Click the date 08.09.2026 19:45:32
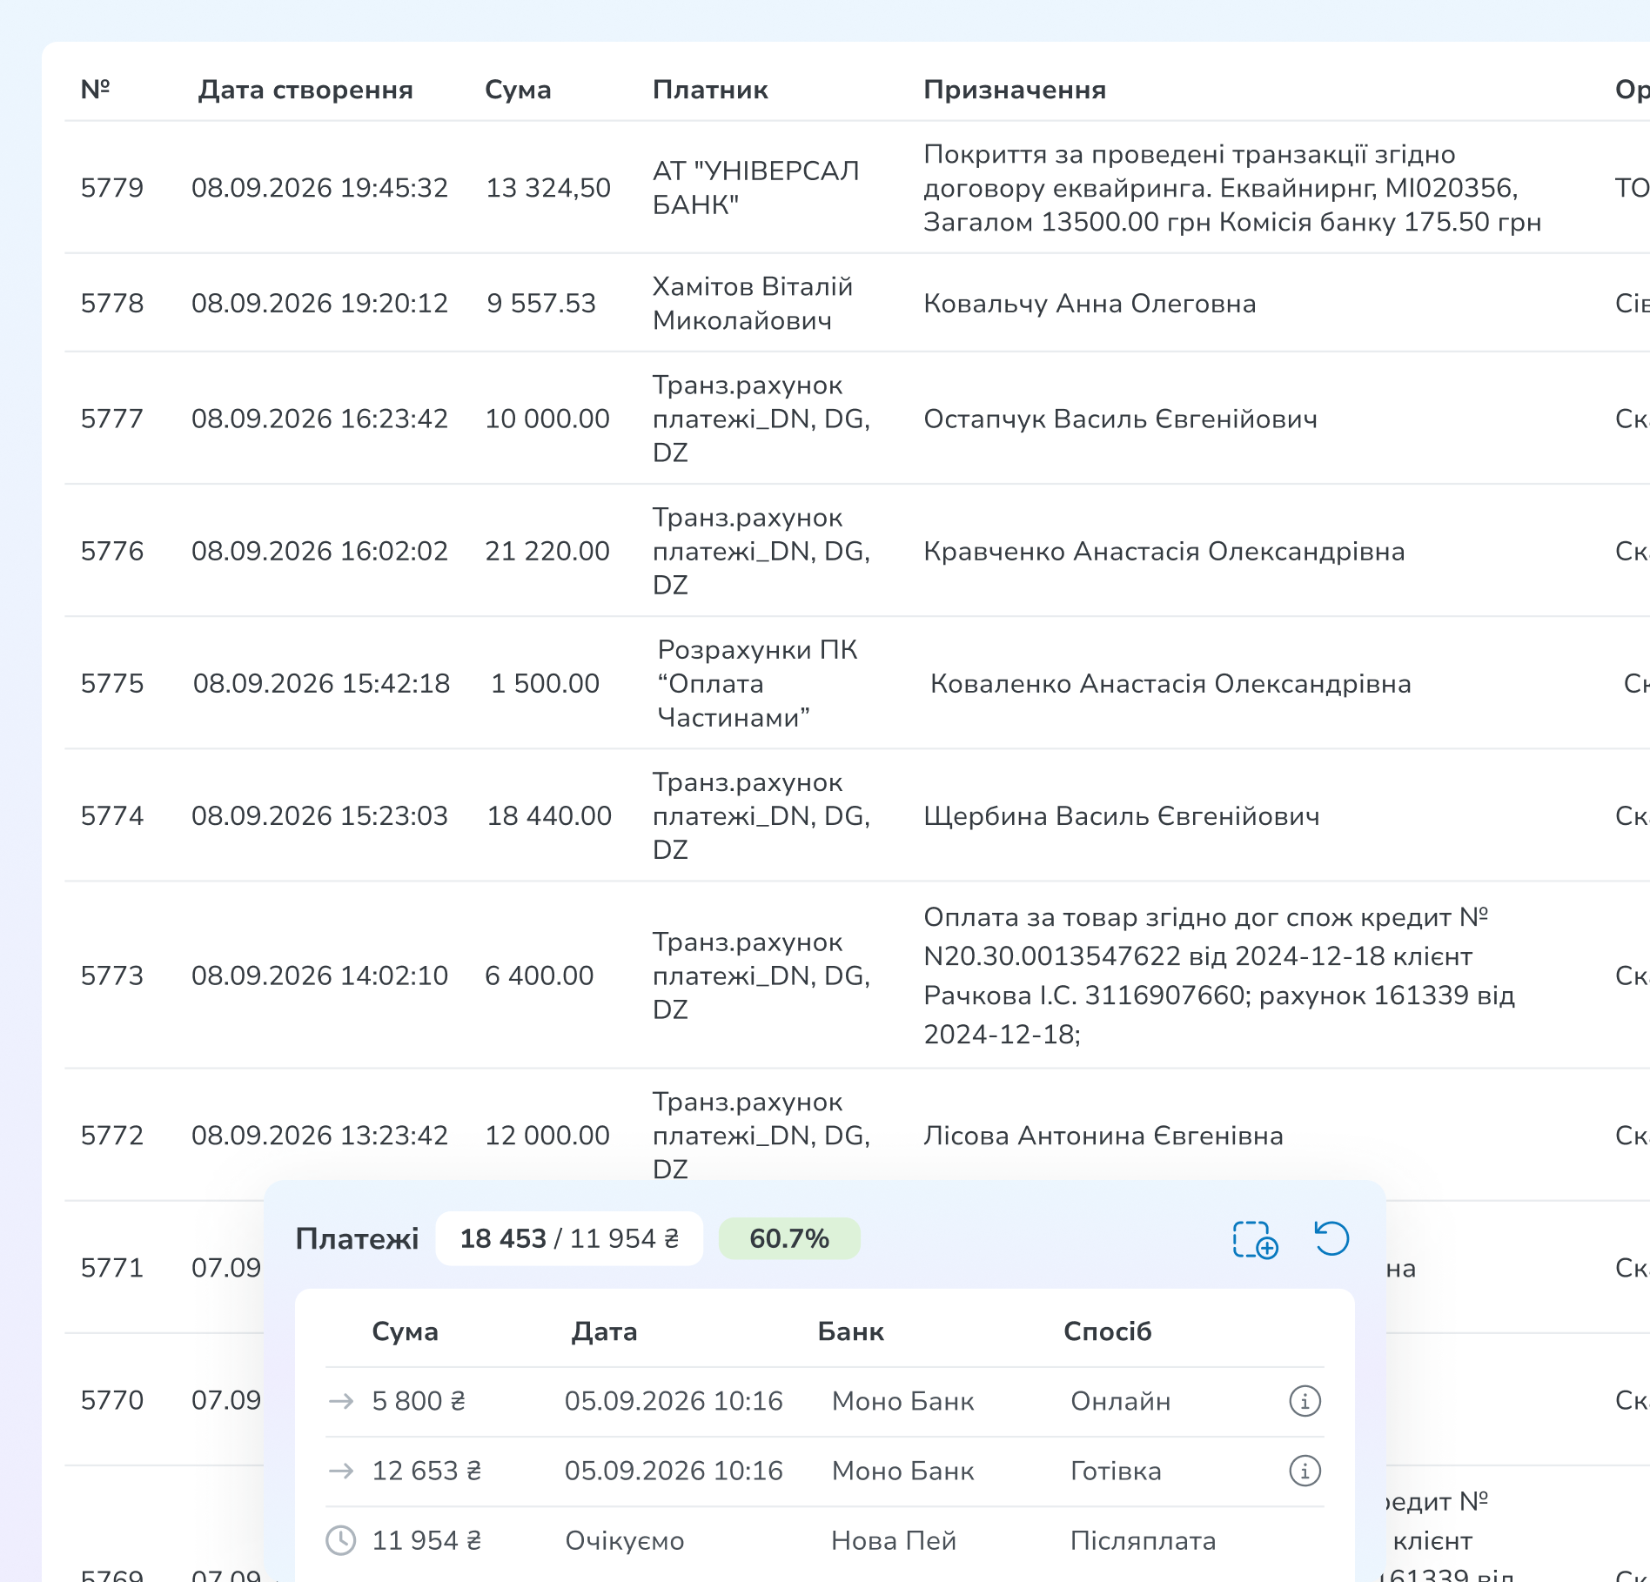Screen dimensions: 1650x1582 pyautogui.click(x=319, y=188)
